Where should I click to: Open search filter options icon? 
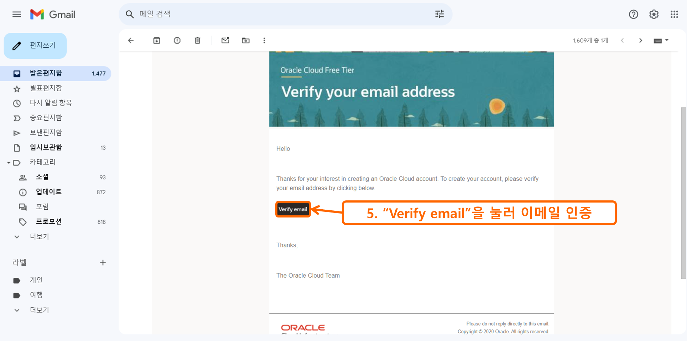pos(439,14)
